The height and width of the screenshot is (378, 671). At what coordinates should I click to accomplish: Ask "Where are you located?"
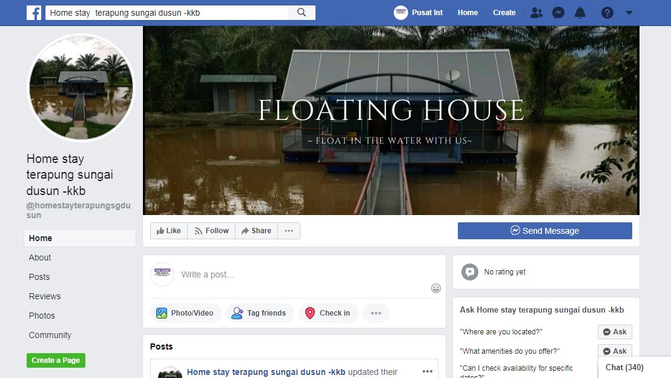click(615, 332)
